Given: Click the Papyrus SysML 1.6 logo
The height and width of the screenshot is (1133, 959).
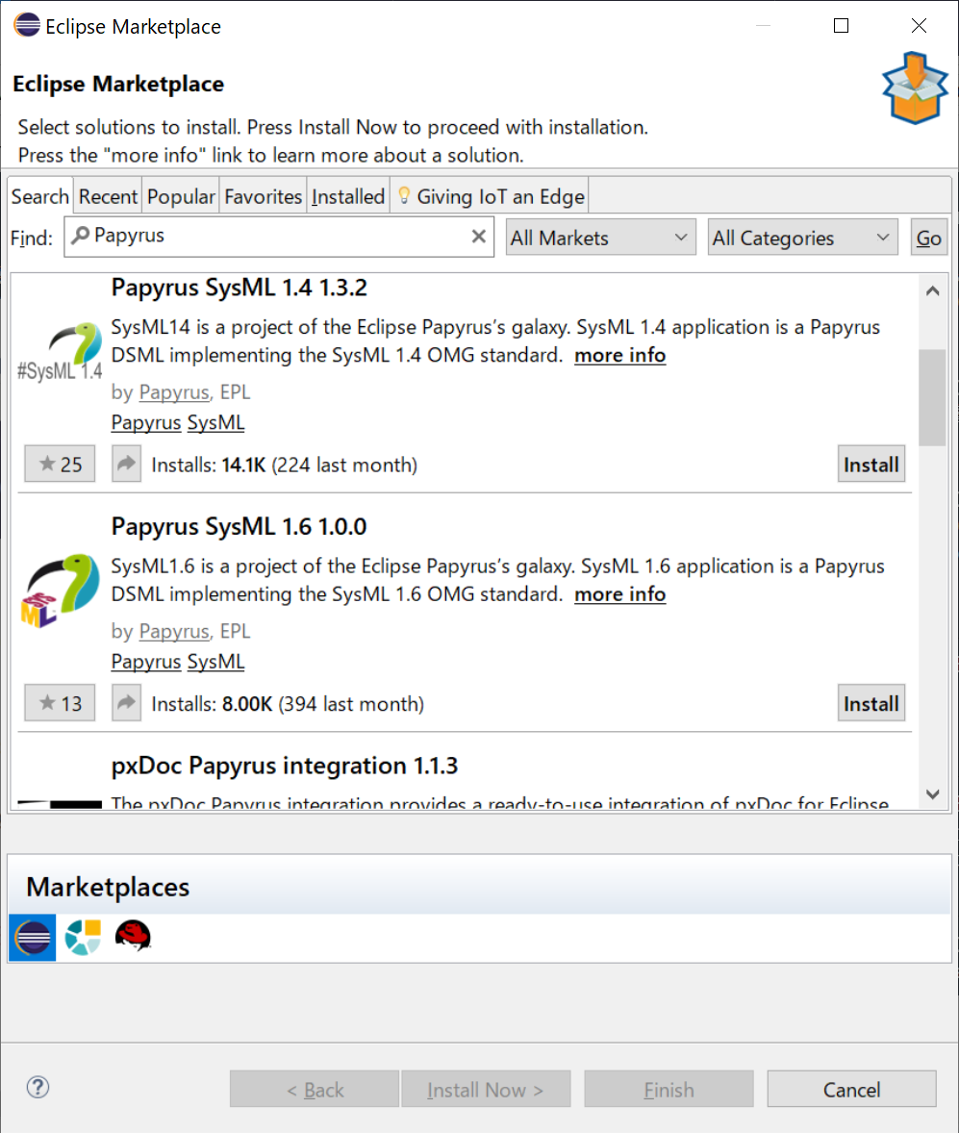Looking at the screenshot, I should (60, 591).
